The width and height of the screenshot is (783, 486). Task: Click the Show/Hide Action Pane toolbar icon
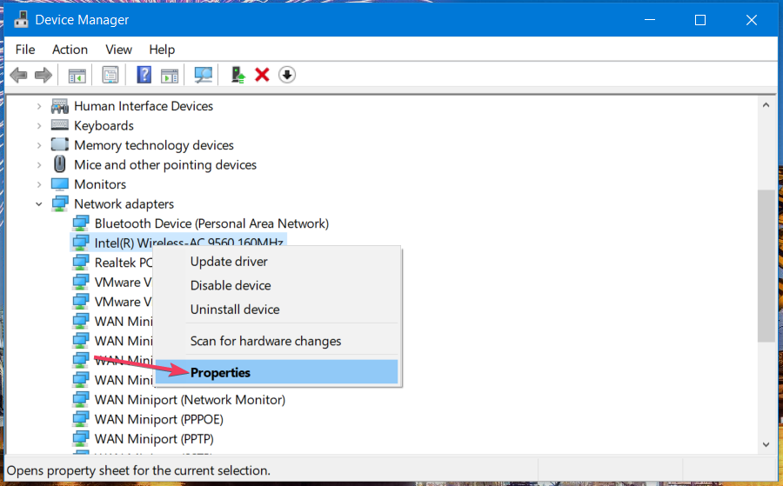[170, 76]
